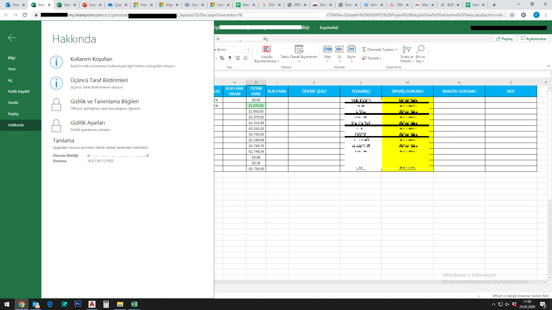This screenshot has height=310, width=552.
Task: Show hidden tray icons chevron
Action: pyautogui.click(x=493, y=304)
